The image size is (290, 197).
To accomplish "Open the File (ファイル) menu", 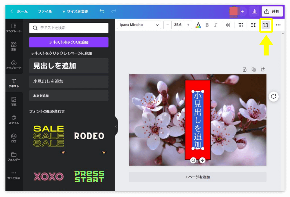I will (45, 12).
